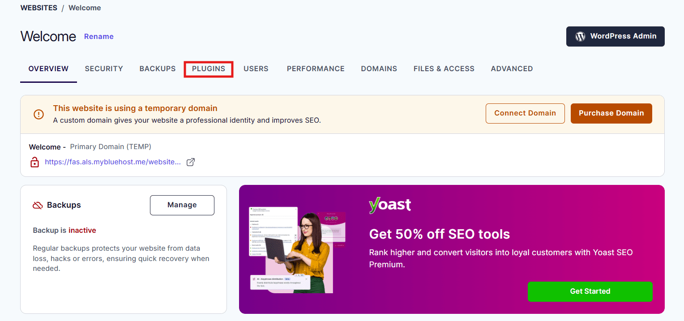Click the Purchase Domain button

click(x=611, y=113)
